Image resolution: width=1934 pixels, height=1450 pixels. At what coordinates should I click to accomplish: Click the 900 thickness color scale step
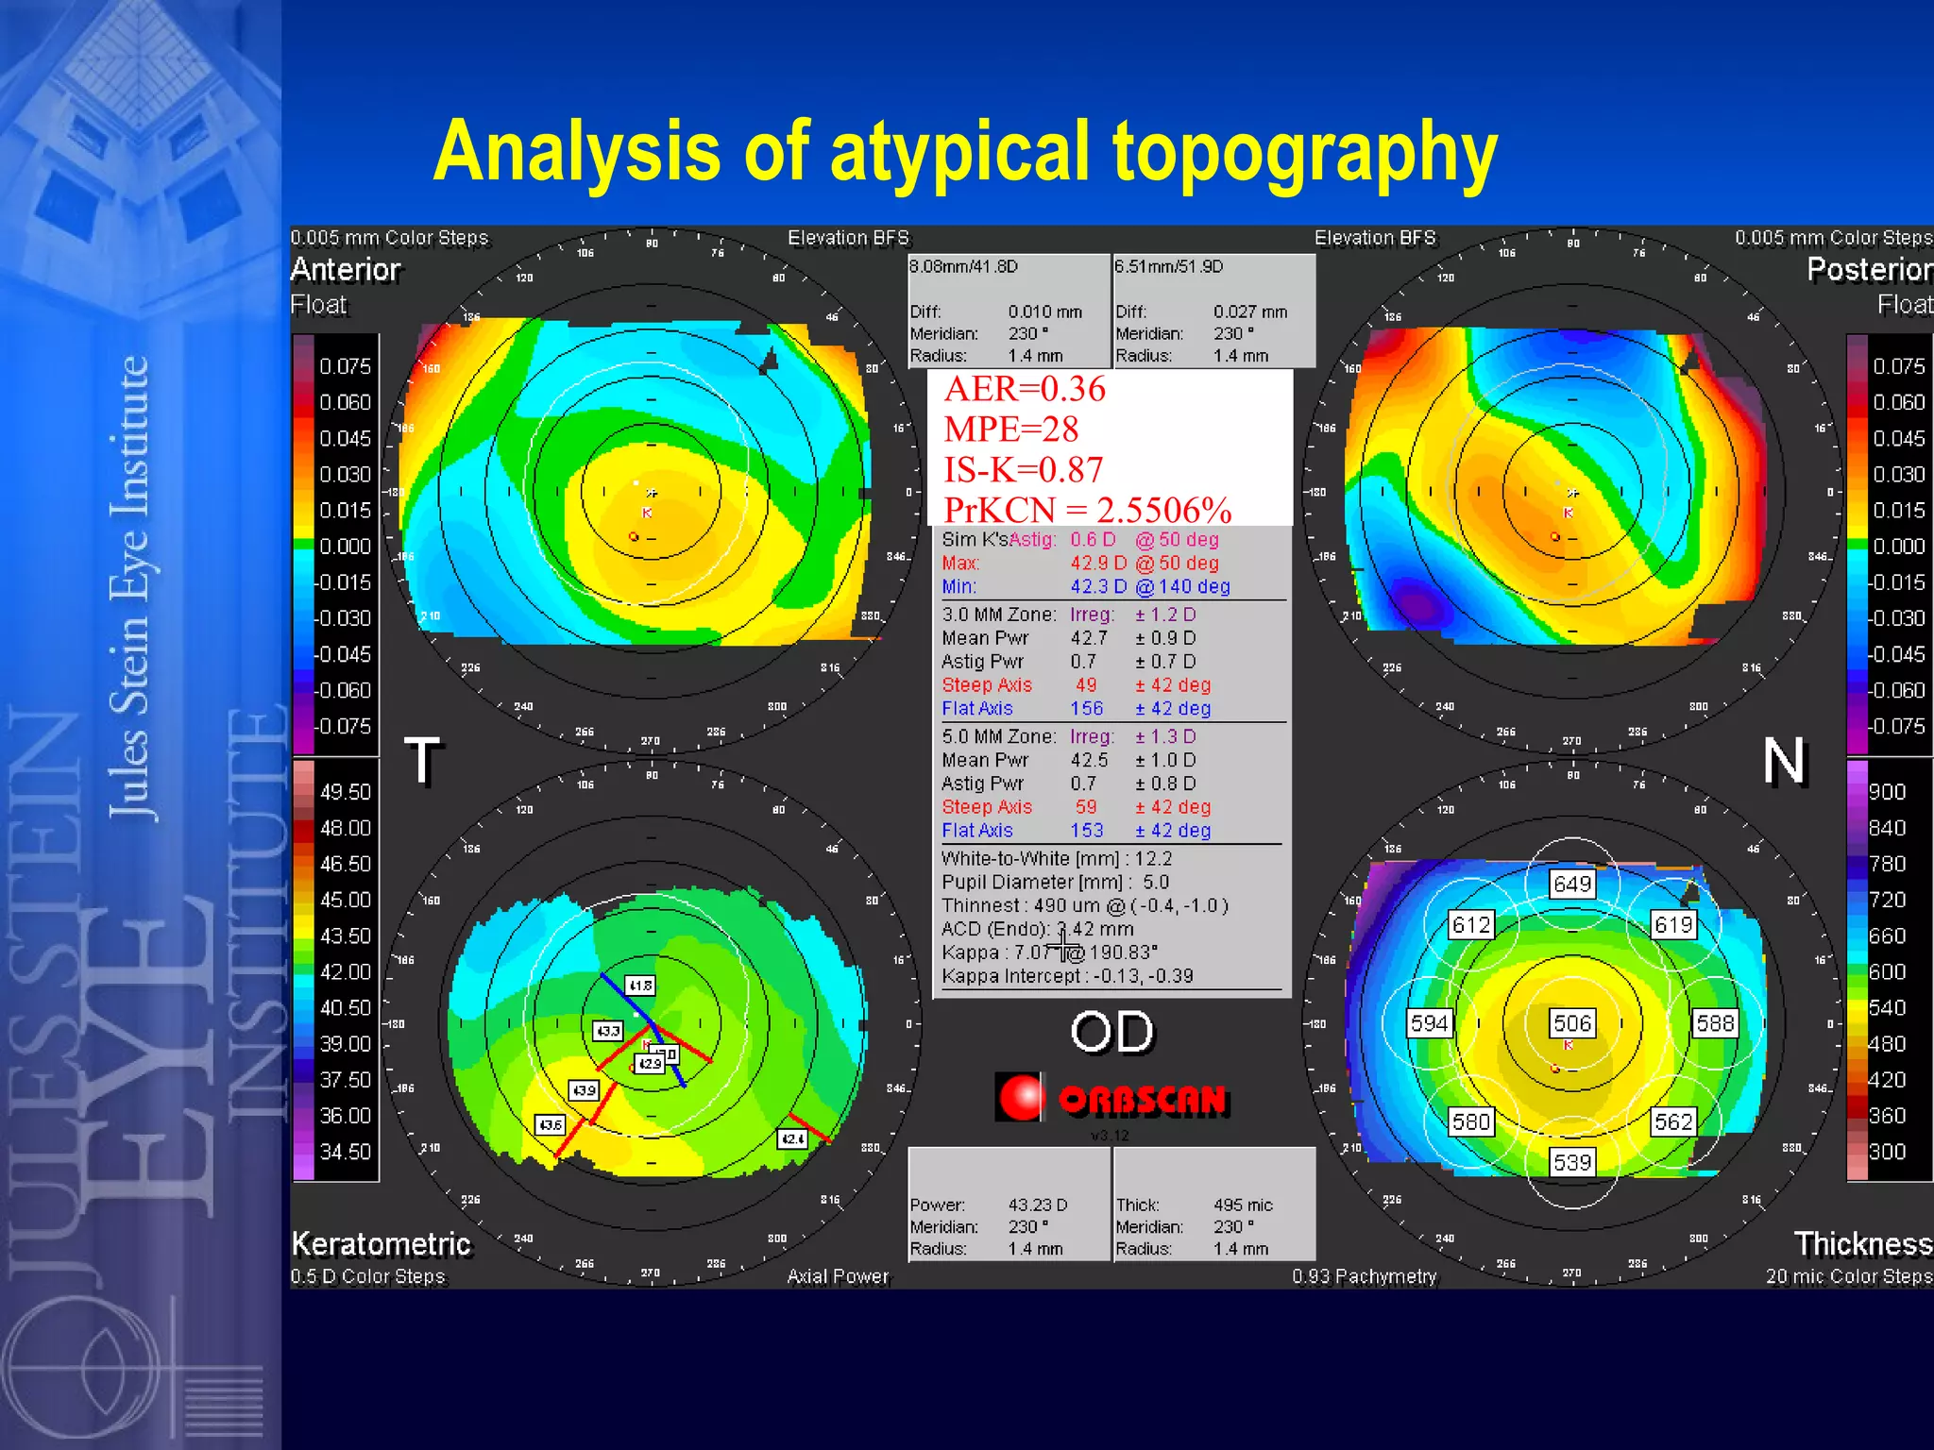click(x=1887, y=792)
